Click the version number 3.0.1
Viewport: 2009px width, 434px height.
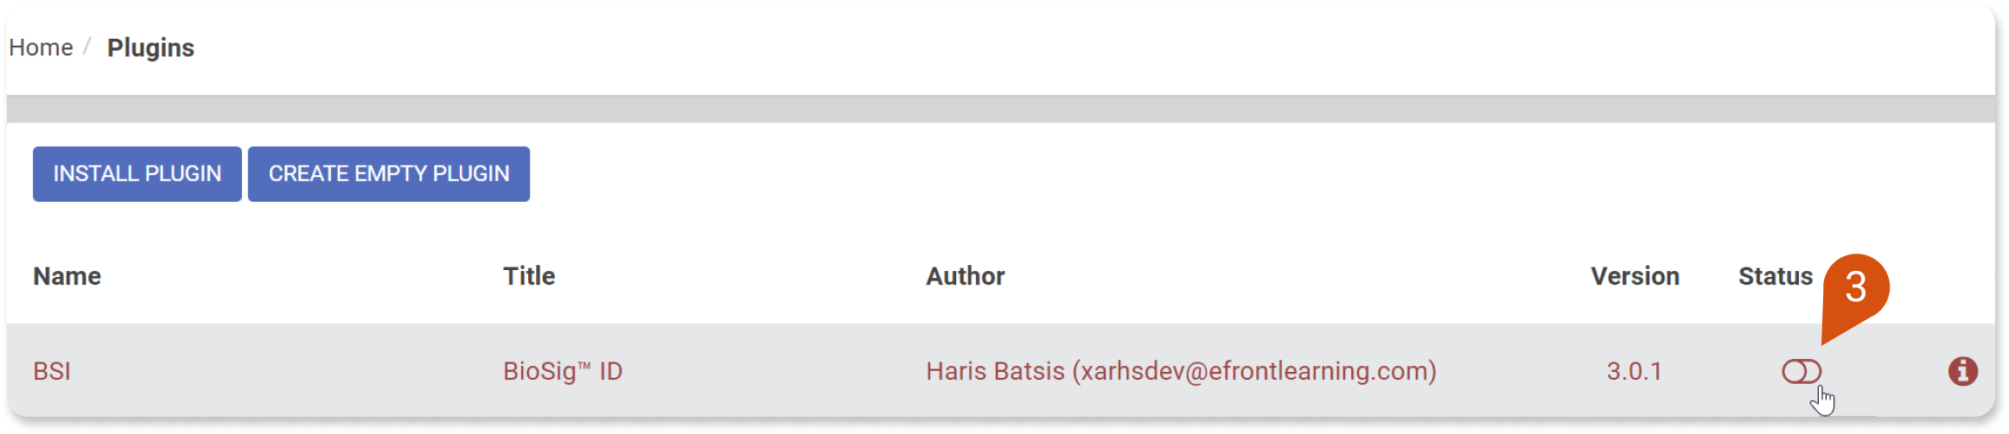click(1634, 371)
